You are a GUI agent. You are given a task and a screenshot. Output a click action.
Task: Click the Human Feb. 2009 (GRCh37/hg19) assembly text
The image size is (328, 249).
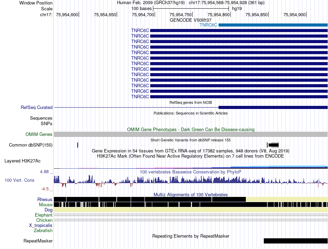coord(151,3)
